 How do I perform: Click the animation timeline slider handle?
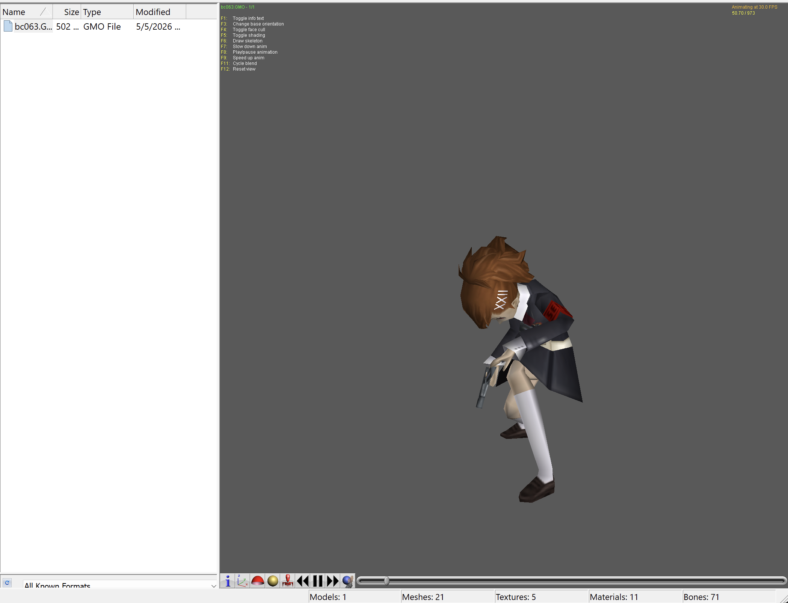coord(386,581)
